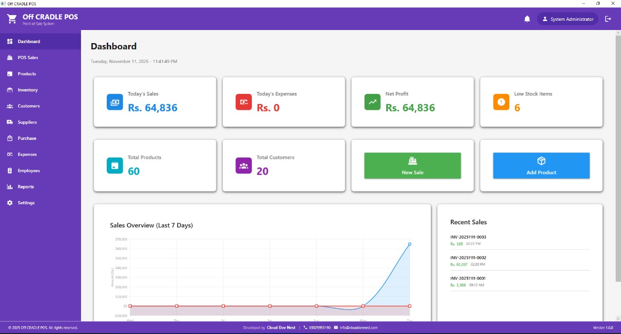The image size is (621, 334).
Task: Open the Cloud Dev Nest link in the footer
Action: 281,328
